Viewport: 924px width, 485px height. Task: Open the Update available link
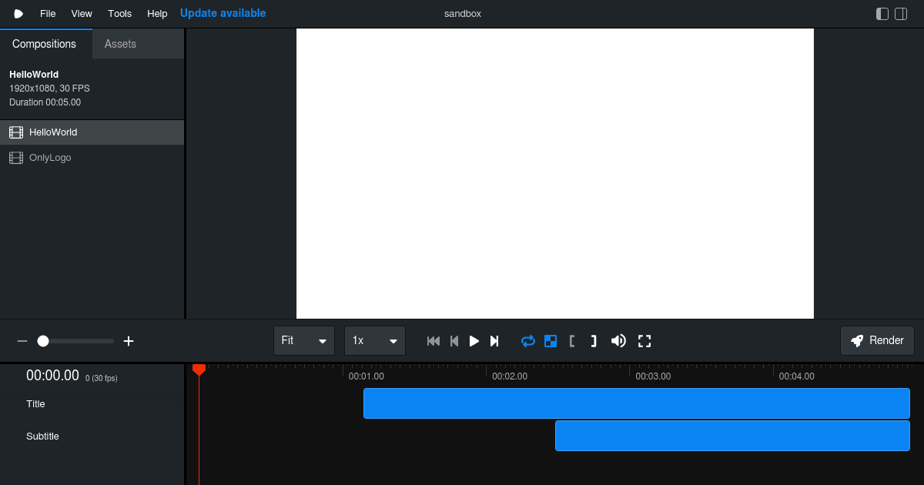click(x=223, y=13)
